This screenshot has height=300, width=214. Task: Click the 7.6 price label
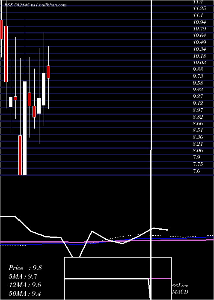click(x=196, y=171)
